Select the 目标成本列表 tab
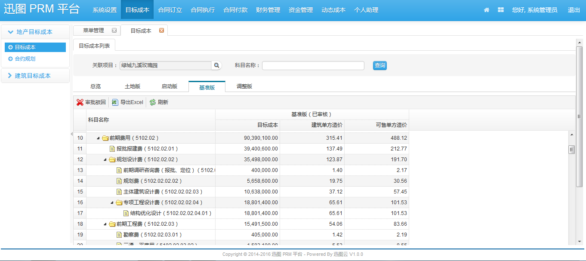The width and height of the screenshot is (586, 261). 94,46
